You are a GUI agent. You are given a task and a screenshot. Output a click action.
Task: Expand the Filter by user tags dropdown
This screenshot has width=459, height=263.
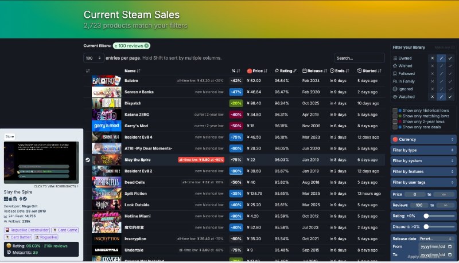coord(423,182)
